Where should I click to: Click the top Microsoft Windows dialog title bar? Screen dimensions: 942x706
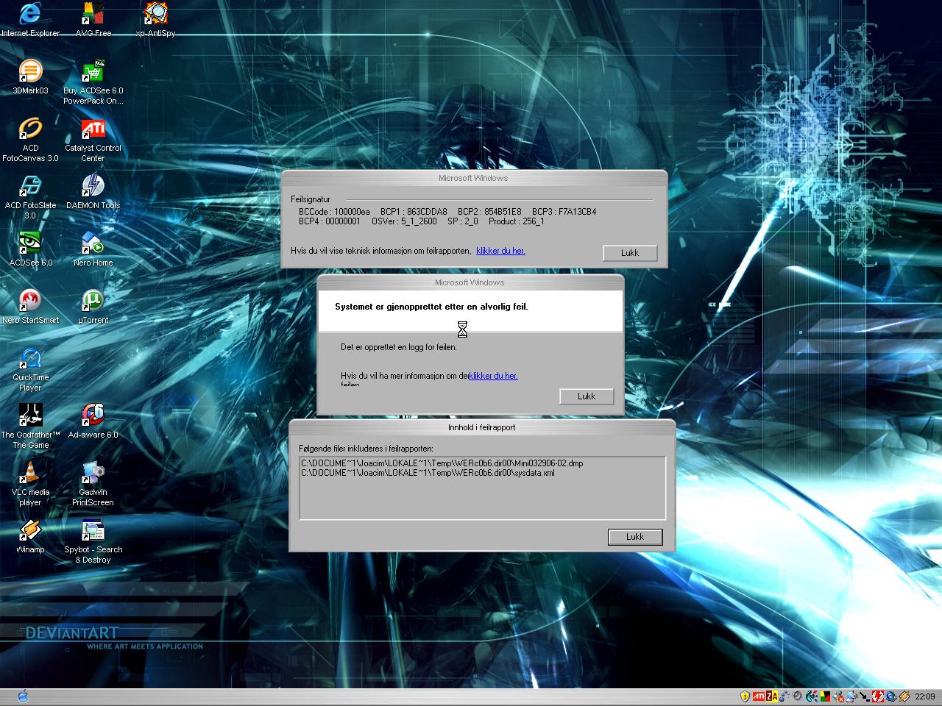pos(474,178)
